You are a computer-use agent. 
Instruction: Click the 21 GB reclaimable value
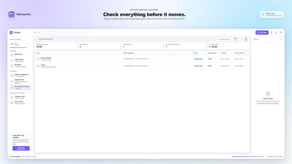(210, 66)
